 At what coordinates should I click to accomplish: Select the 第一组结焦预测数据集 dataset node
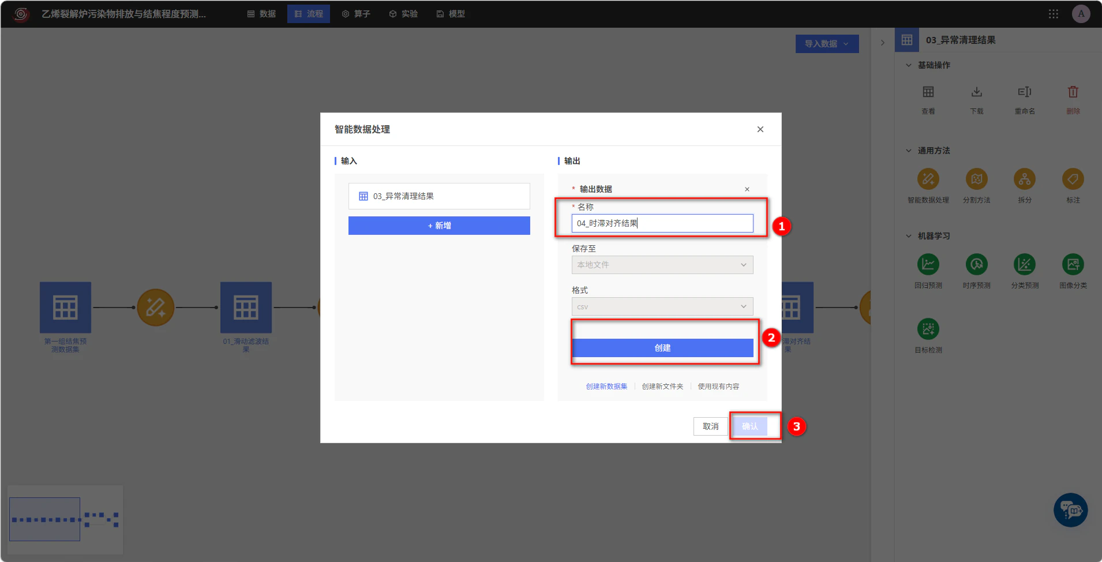(x=65, y=308)
